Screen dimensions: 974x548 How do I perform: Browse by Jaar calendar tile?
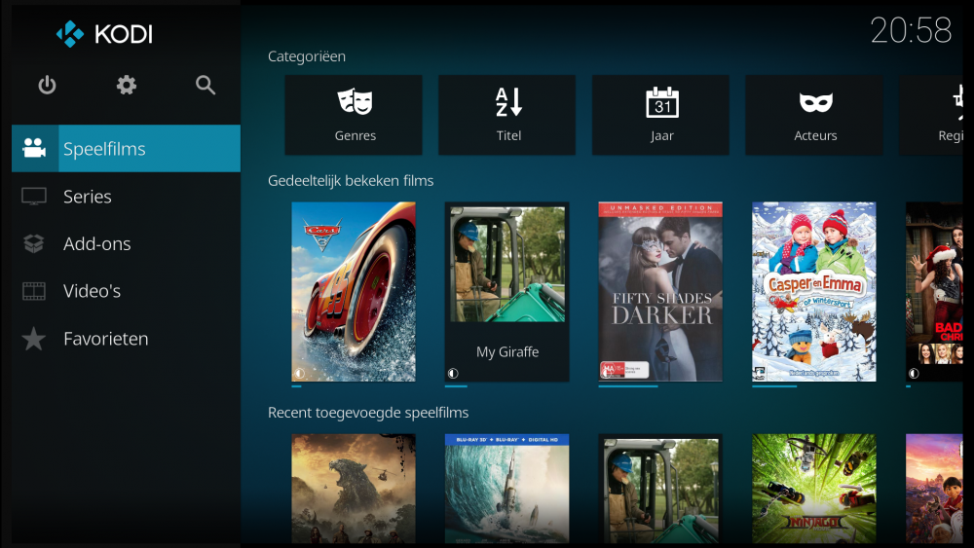click(x=661, y=115)
